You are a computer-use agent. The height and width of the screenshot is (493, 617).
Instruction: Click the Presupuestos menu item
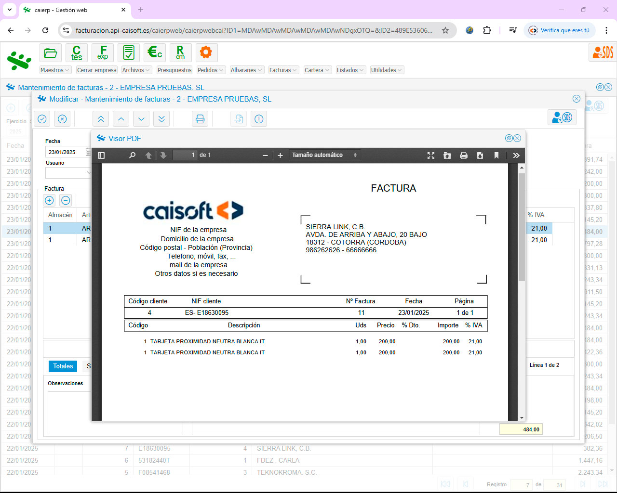tap(174, 70)
